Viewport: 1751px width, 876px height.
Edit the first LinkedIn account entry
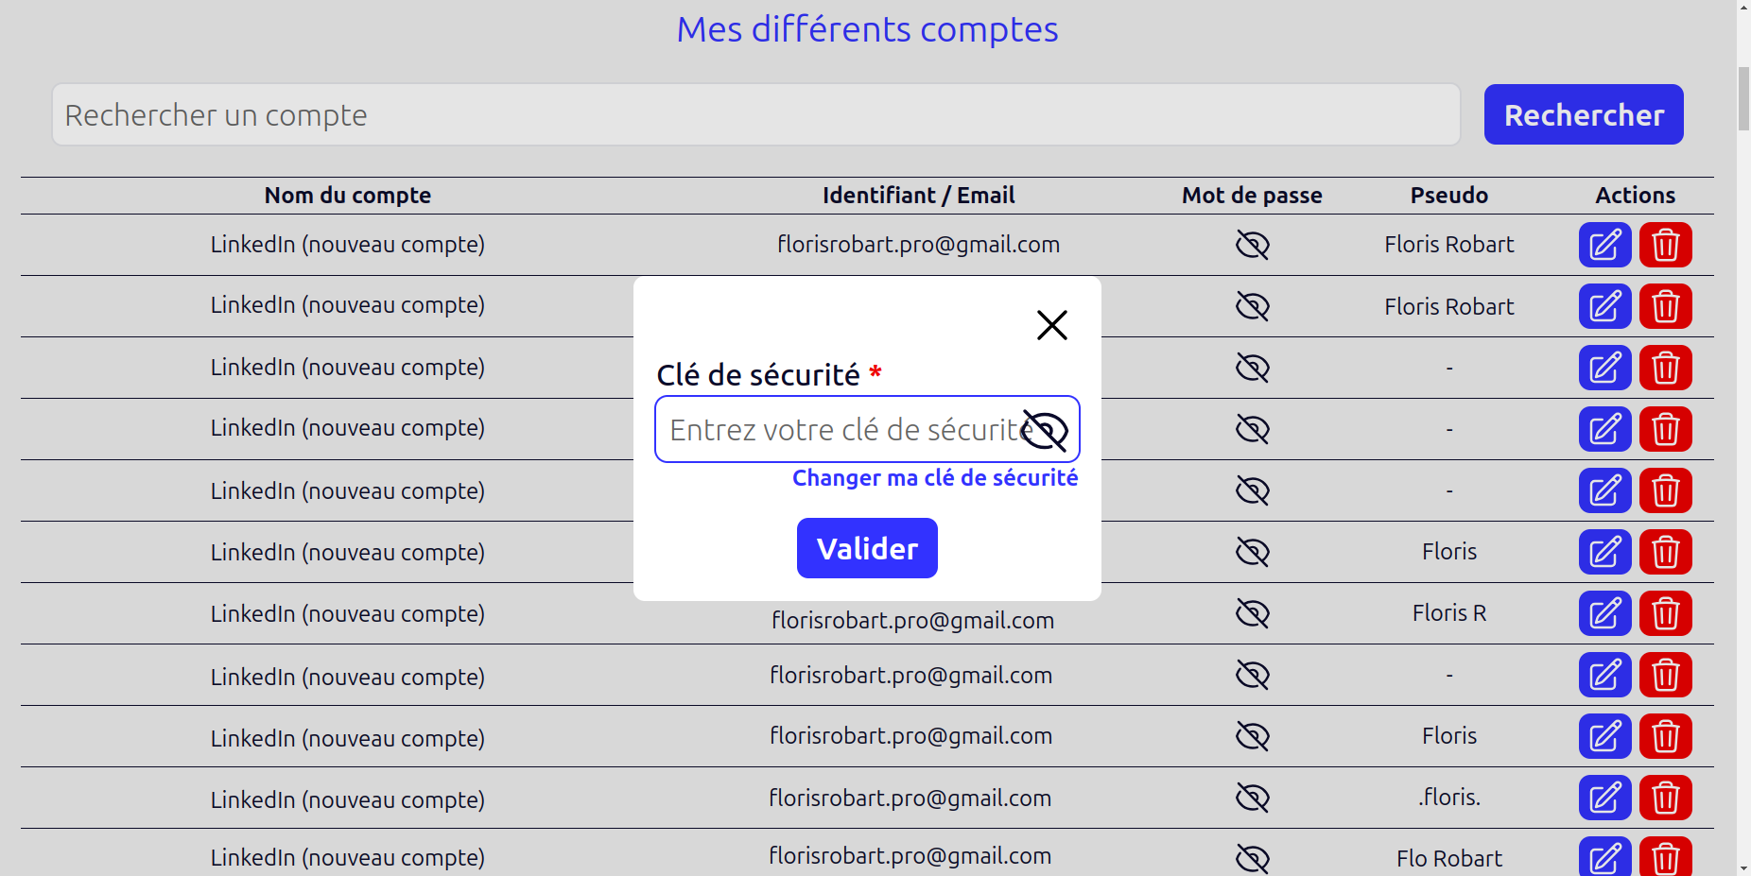[1604, 245]
